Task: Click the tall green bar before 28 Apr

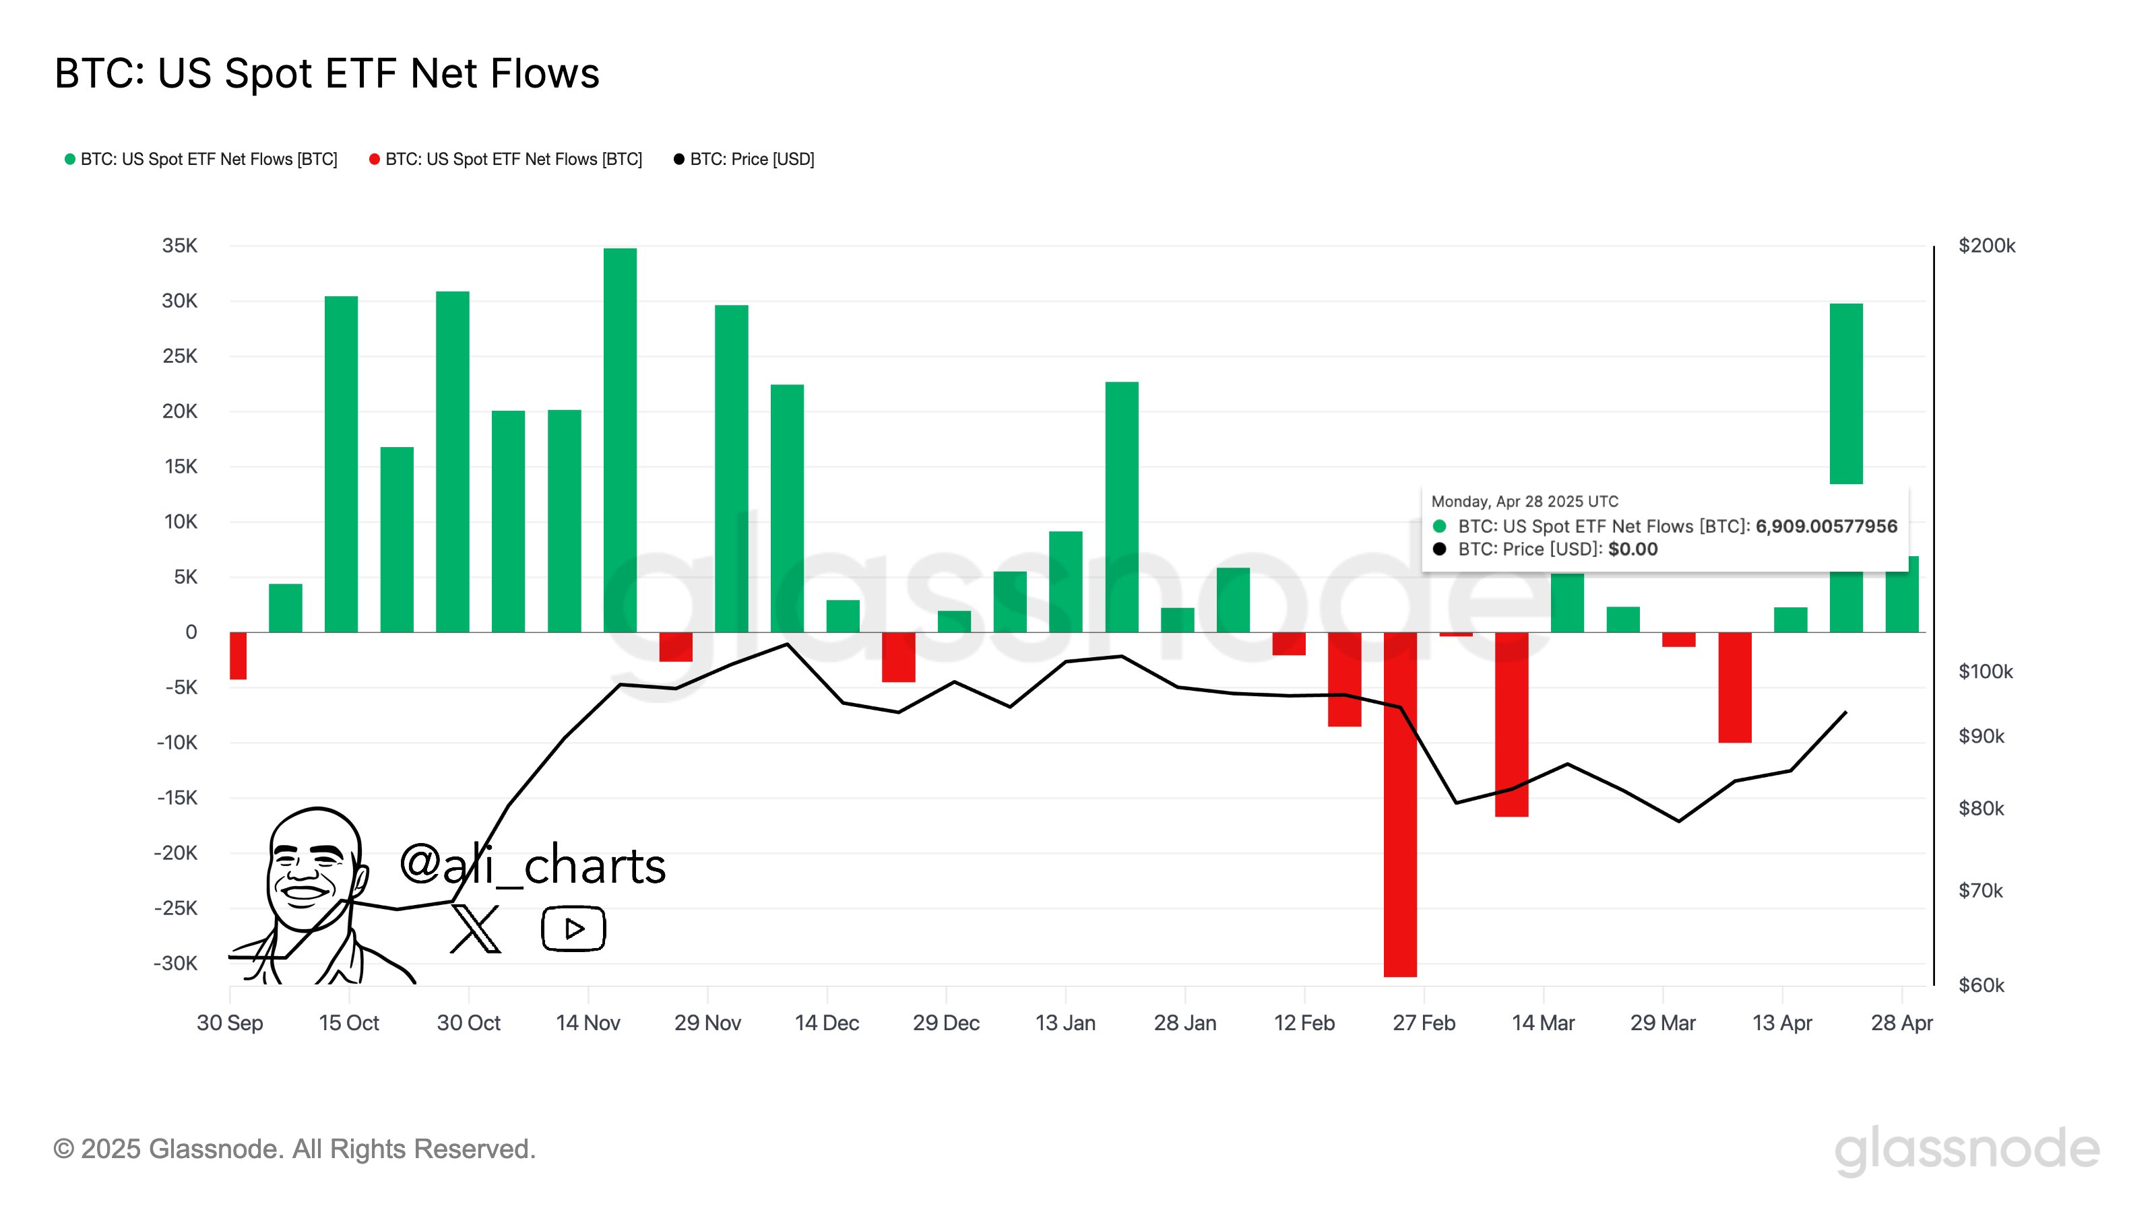Action: point(1845,393)
